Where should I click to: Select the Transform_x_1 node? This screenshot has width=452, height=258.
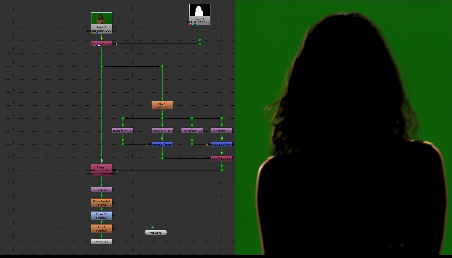pos(162,130)
